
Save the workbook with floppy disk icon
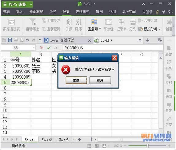pos(10,40)
